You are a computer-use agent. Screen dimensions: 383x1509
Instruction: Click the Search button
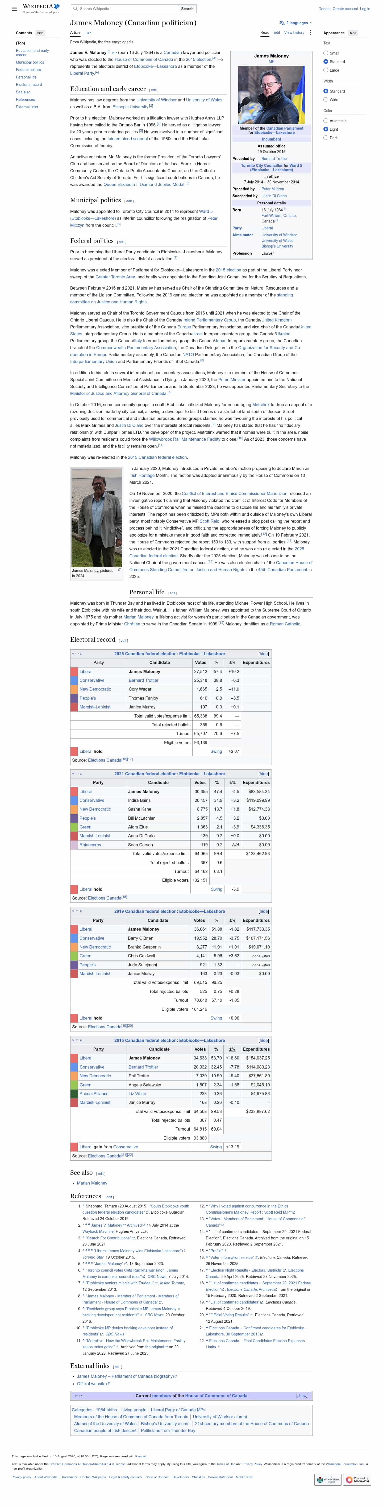188,9
